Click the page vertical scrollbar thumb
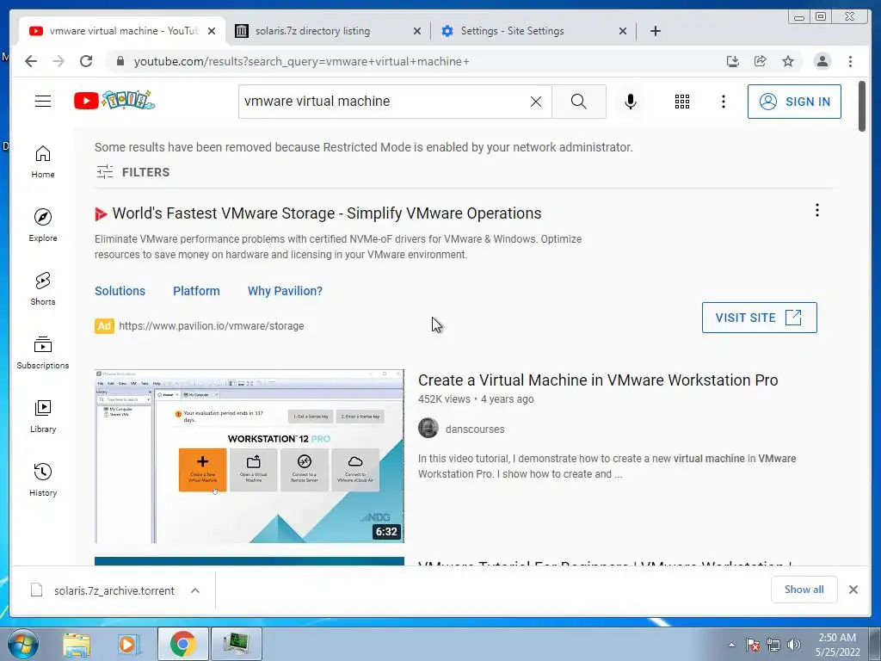 coord(862,107)
